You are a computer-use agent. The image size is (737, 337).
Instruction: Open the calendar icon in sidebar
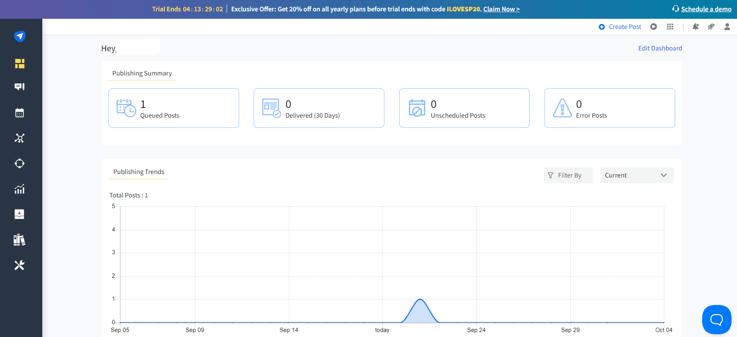pos(20,113)
